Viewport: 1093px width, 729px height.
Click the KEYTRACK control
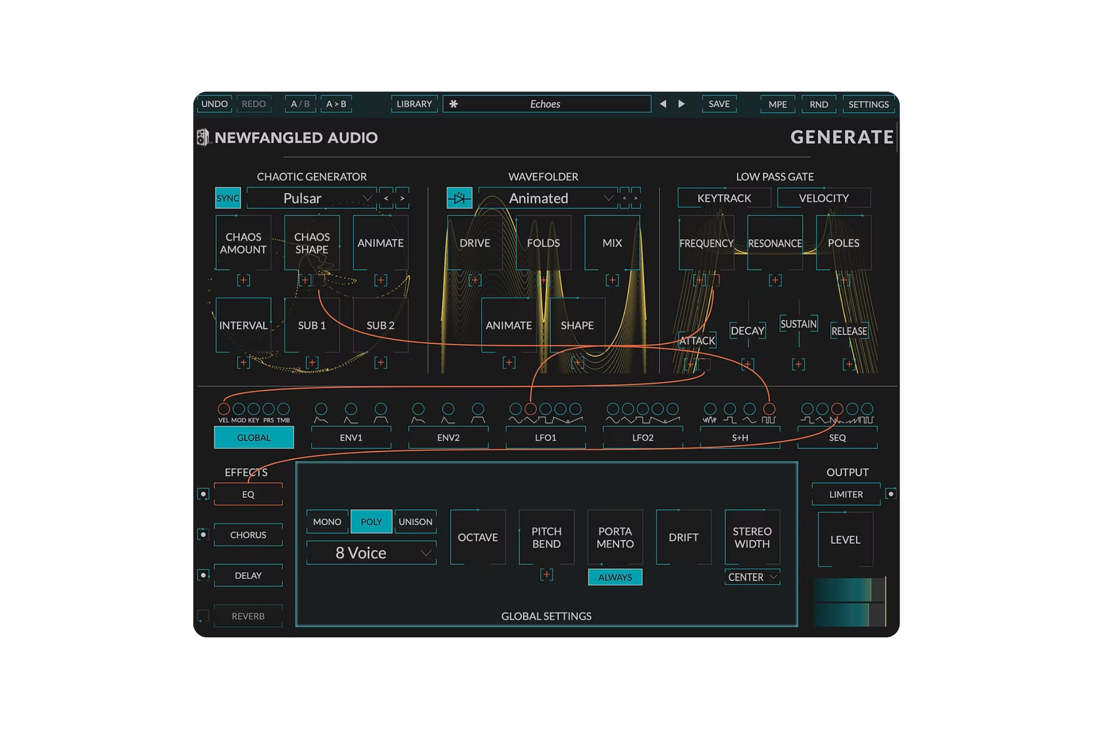[x=724, y=198]
